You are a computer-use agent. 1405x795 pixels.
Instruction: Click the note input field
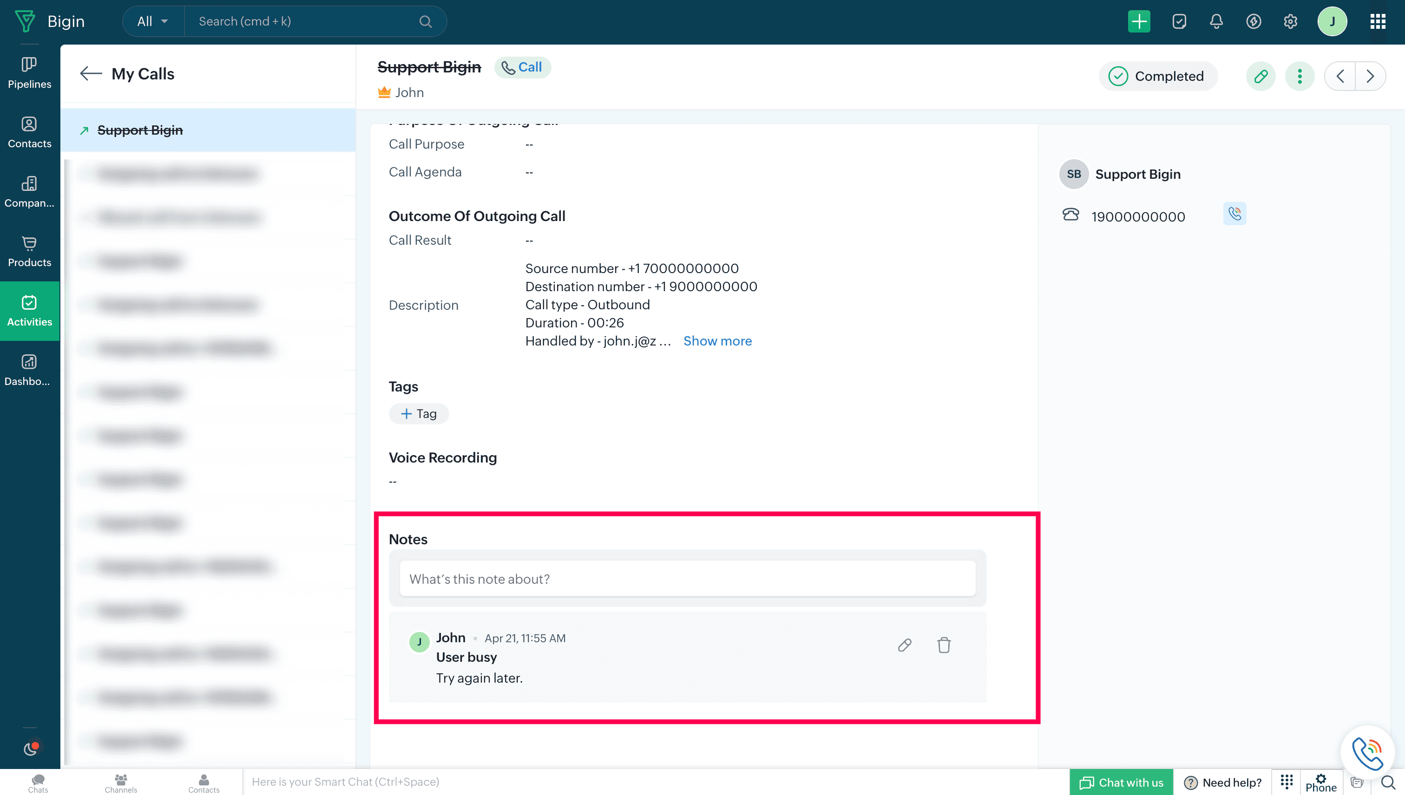coord(687,579)
